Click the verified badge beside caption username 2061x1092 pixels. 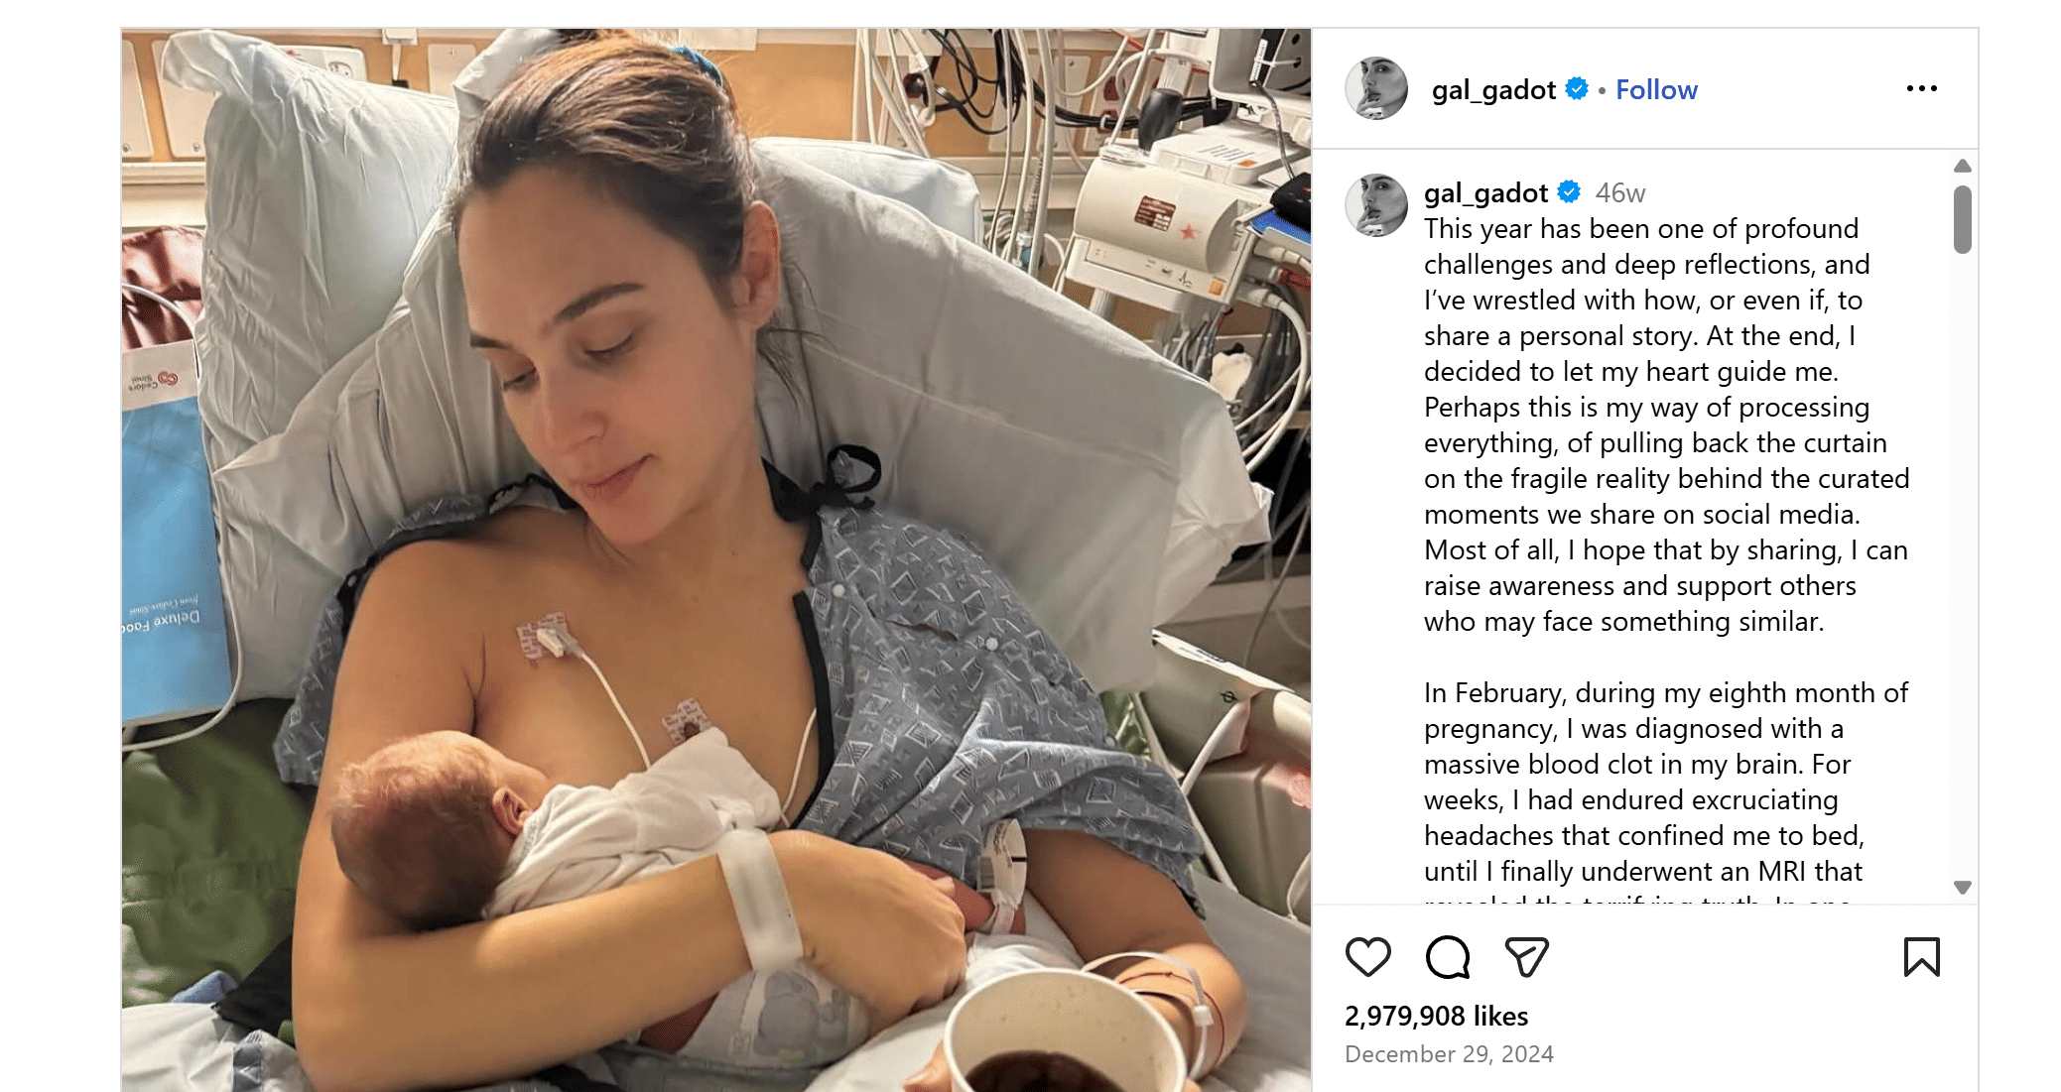point(1569,191)
